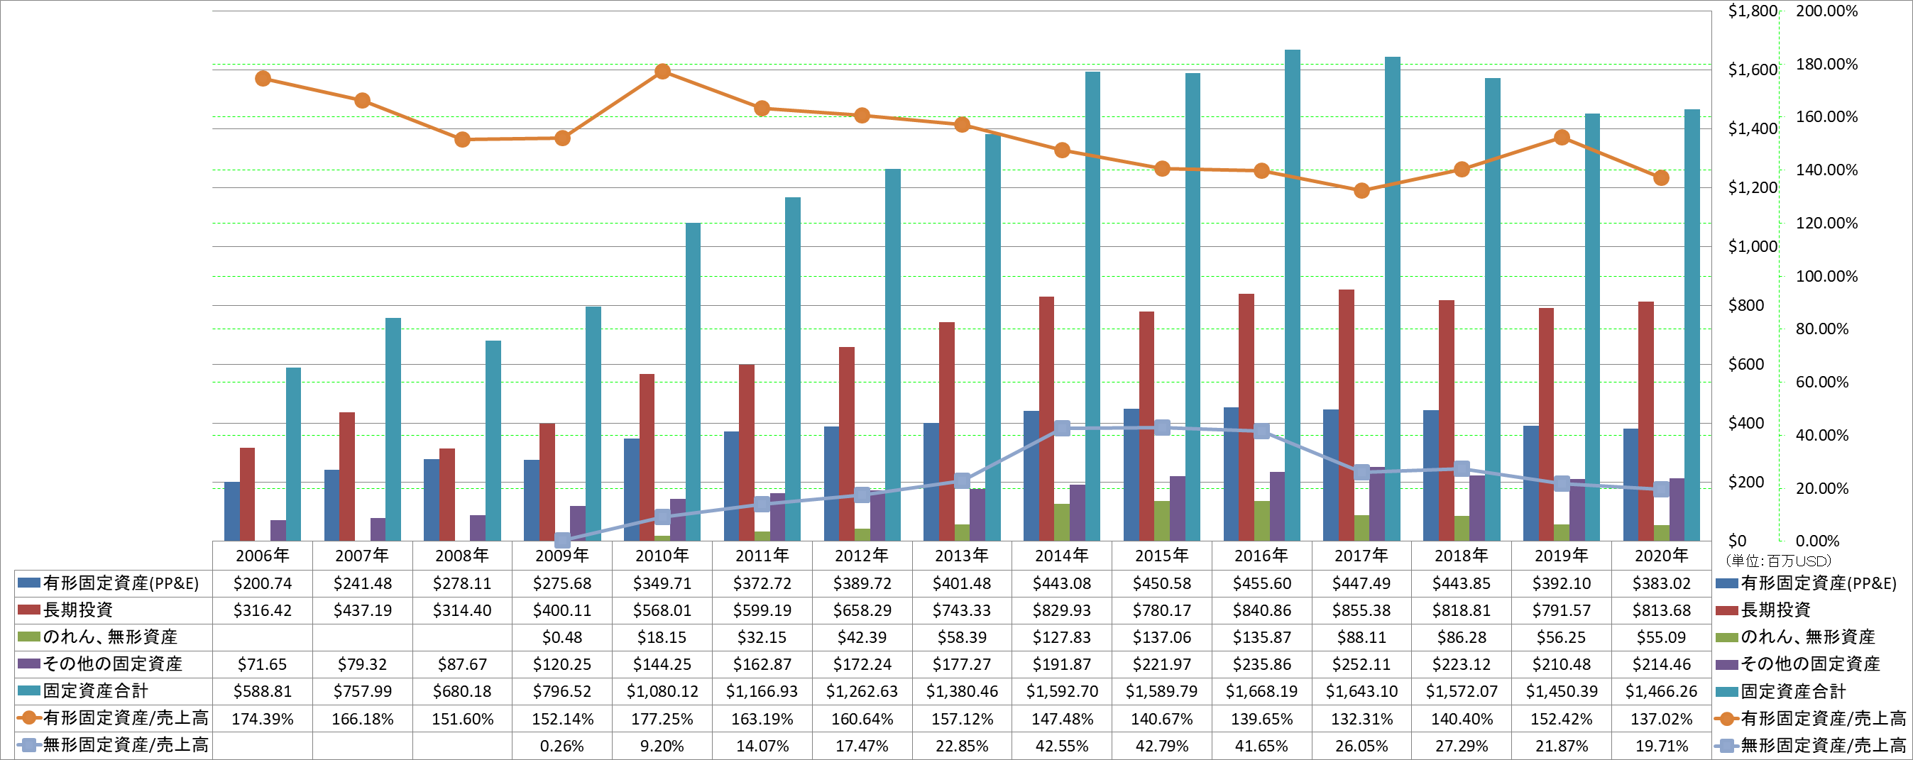Viewport: 1913px width, 760px height.
Task: Click その他の固定資産 row header in data table
Action: [112, 663]
